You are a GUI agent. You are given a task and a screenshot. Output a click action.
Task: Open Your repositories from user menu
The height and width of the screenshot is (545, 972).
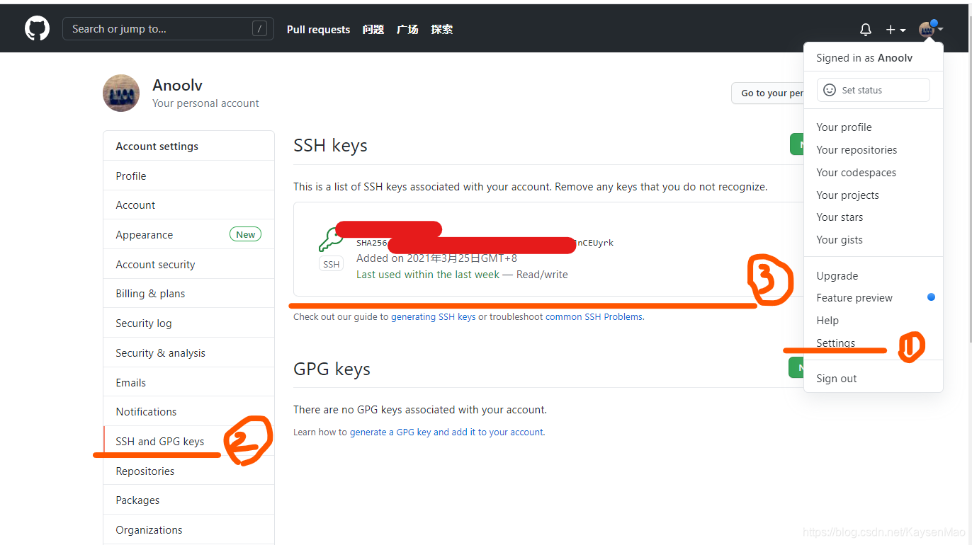[x=873, y=150]
